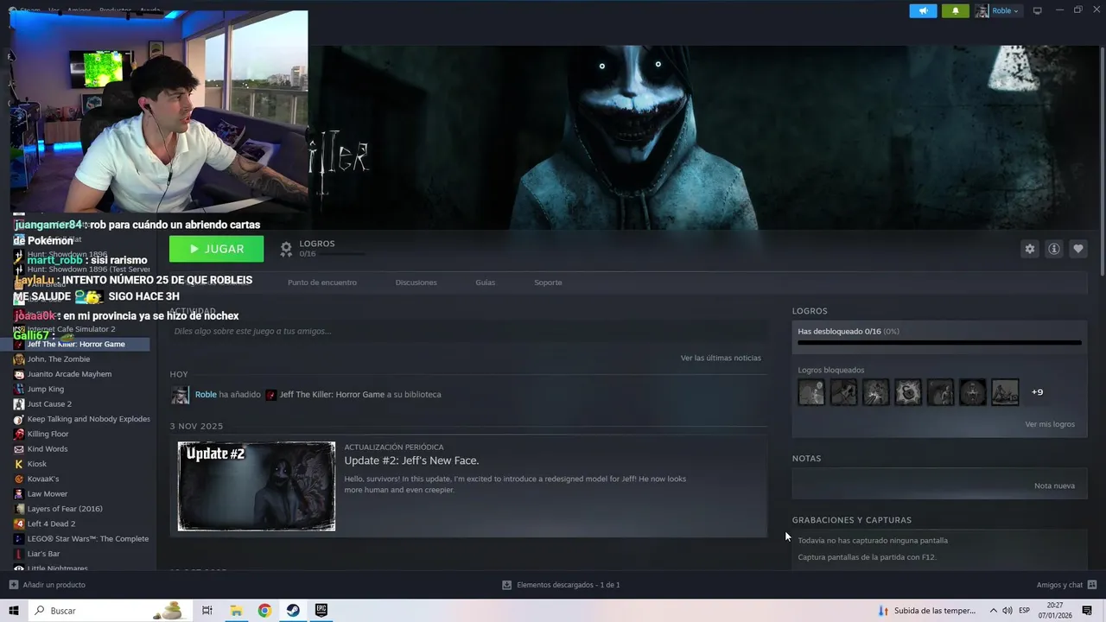Click the achievements progress bar 0/16
The height and width of the screenshot is (622, 1106).
[939, 343]
